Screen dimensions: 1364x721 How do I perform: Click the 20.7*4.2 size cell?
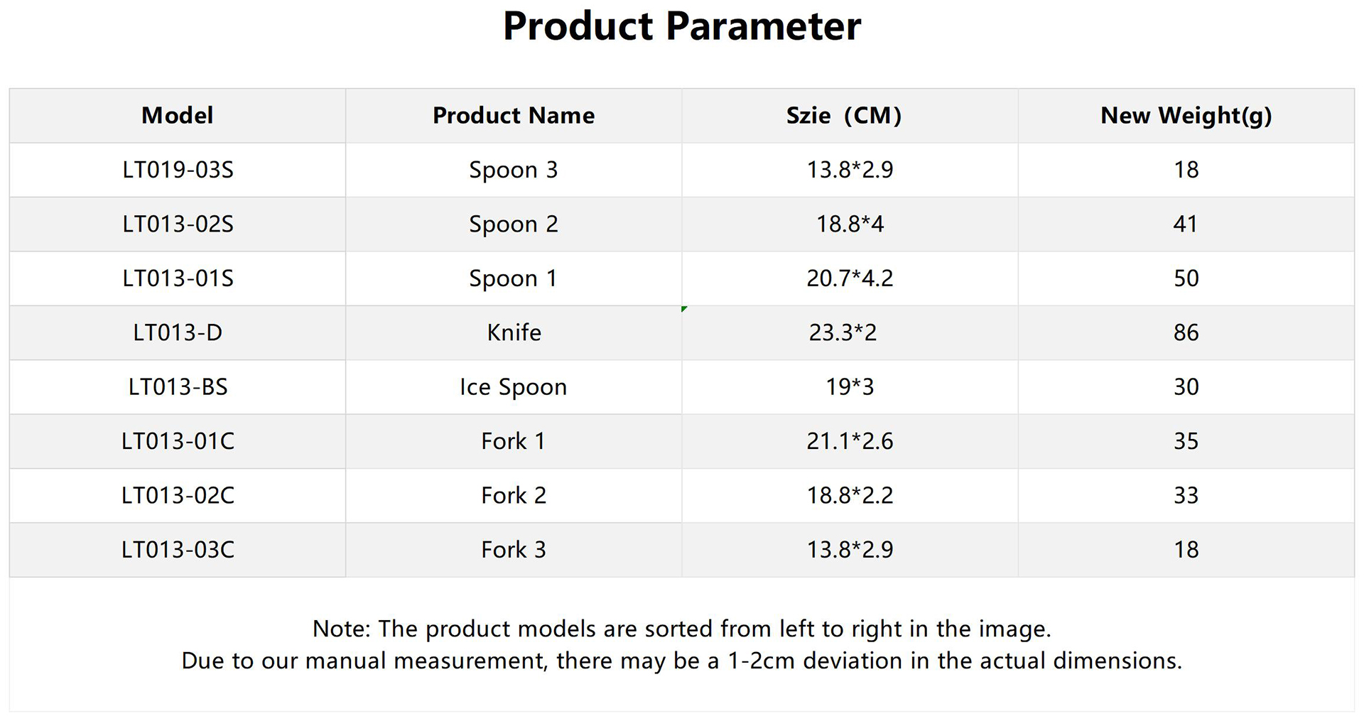(850, 278)
